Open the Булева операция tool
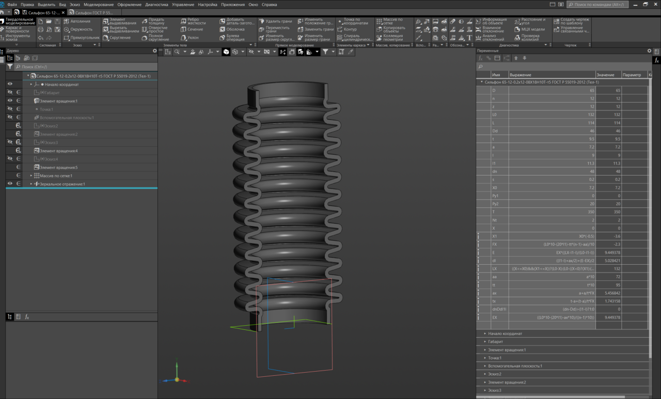The width and height of the screenshot is (661, 399). tap(232, 38)
